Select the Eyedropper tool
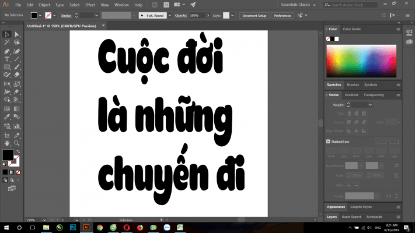The image size is (415, 233). pos(6,116)
